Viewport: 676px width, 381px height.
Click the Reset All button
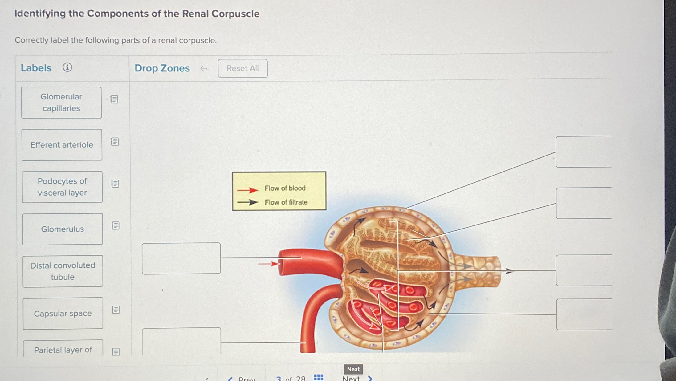(x=242, y=68)
